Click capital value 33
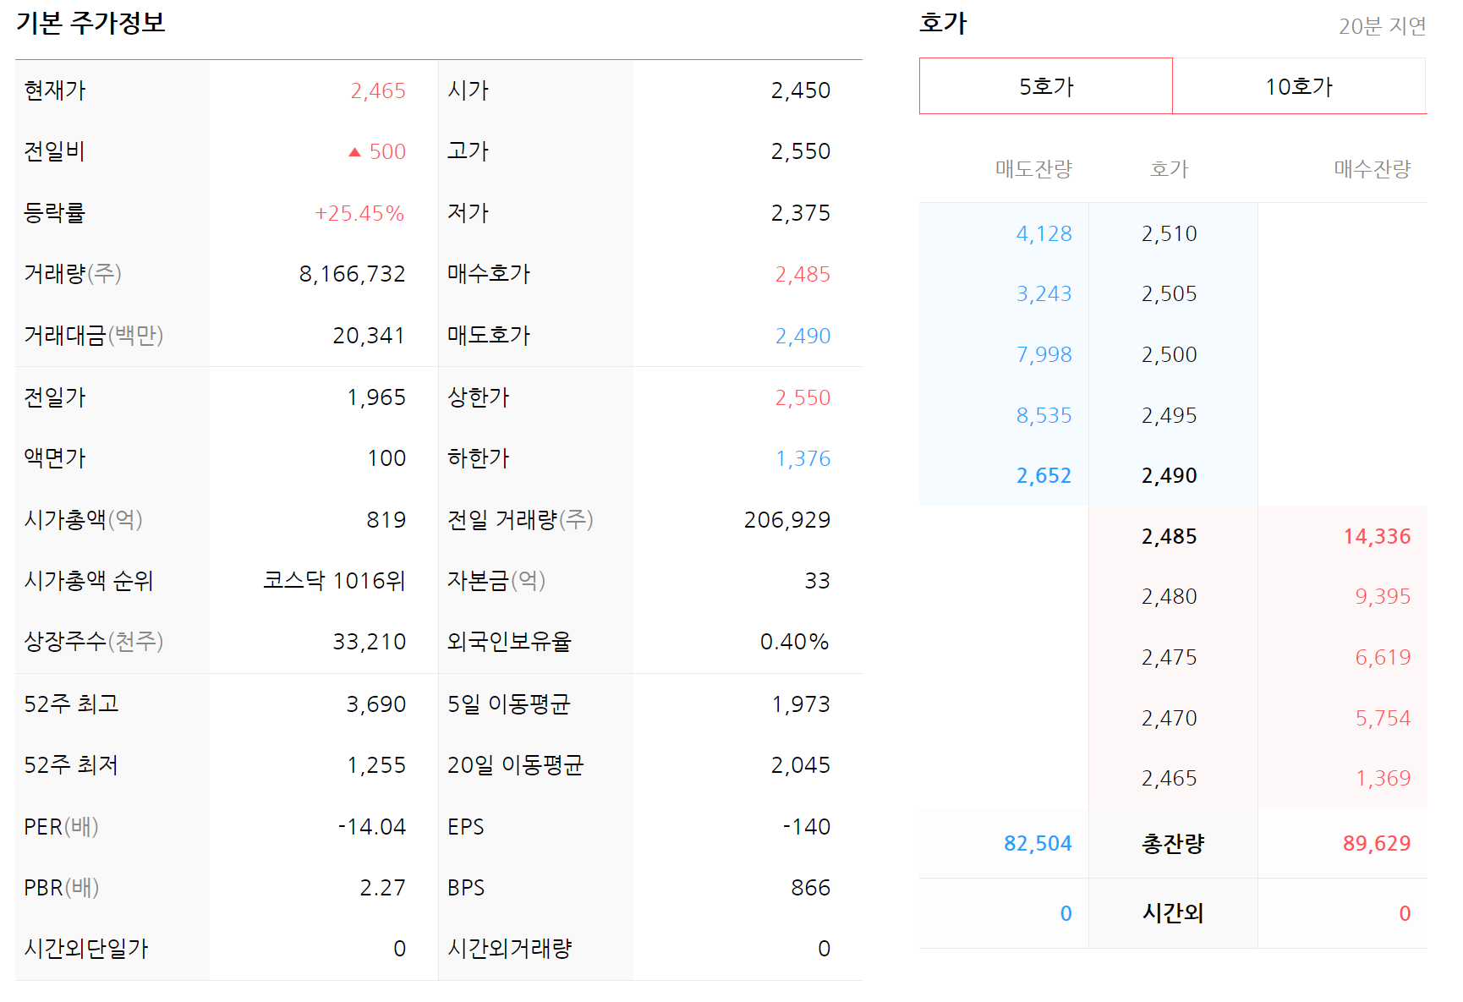The width and height of the screenshot is (1463, 1002). click(818, 581)
